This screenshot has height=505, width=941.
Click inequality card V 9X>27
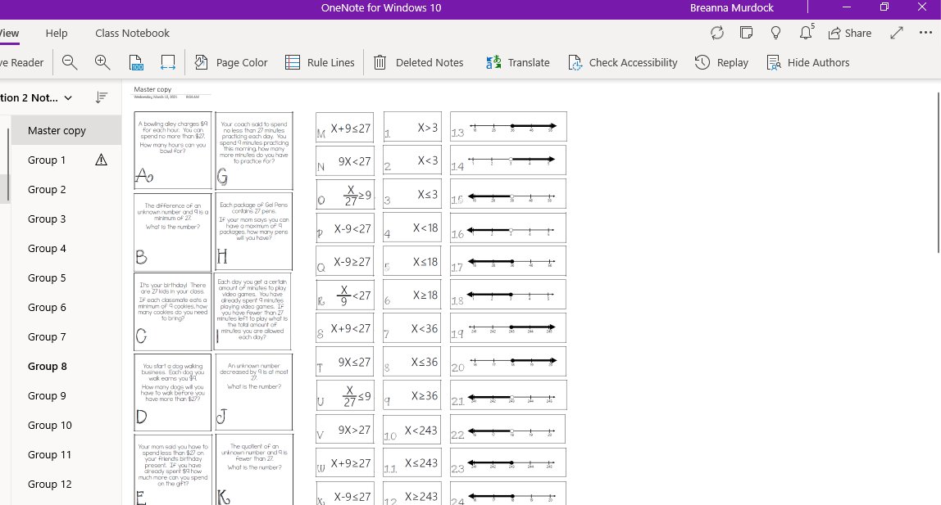344,430
